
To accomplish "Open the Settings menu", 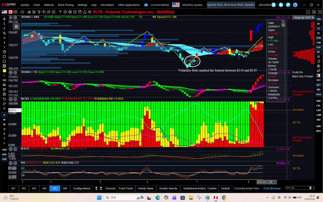I will click(x=82, y=5).
